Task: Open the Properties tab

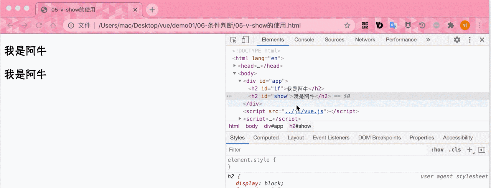Action: (422, 138)
